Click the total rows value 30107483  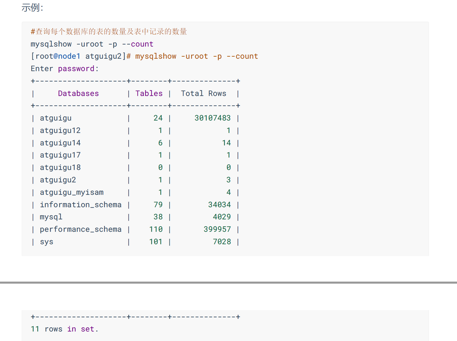(x=212, y=118)
